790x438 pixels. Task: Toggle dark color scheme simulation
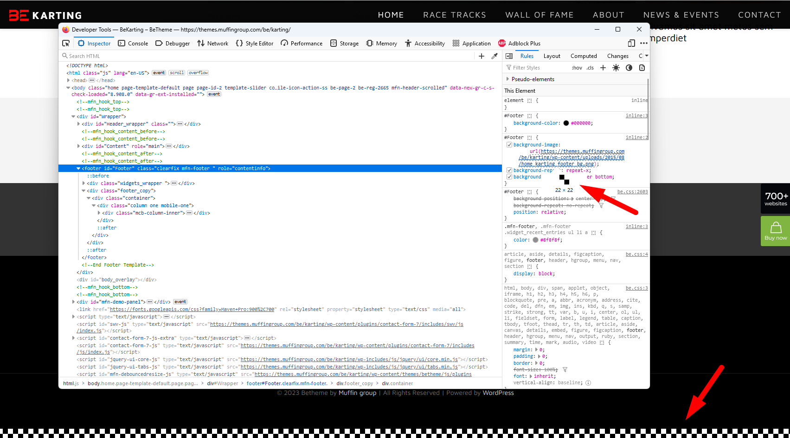(x=629, y=68)
